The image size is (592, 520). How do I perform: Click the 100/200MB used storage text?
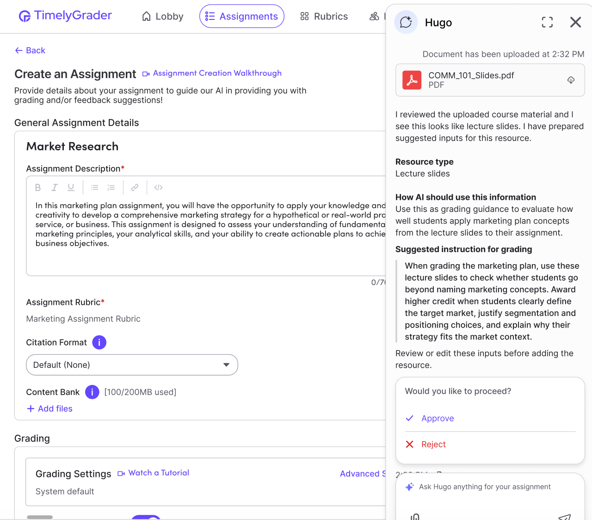(140, 392)
